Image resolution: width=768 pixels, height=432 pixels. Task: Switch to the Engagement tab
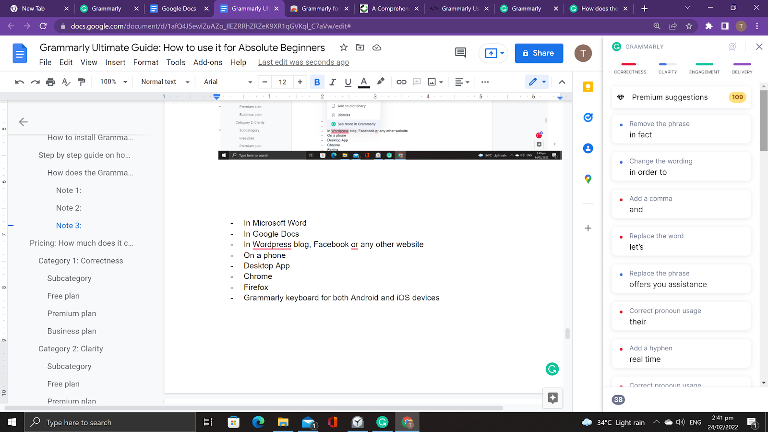point(704,68)
